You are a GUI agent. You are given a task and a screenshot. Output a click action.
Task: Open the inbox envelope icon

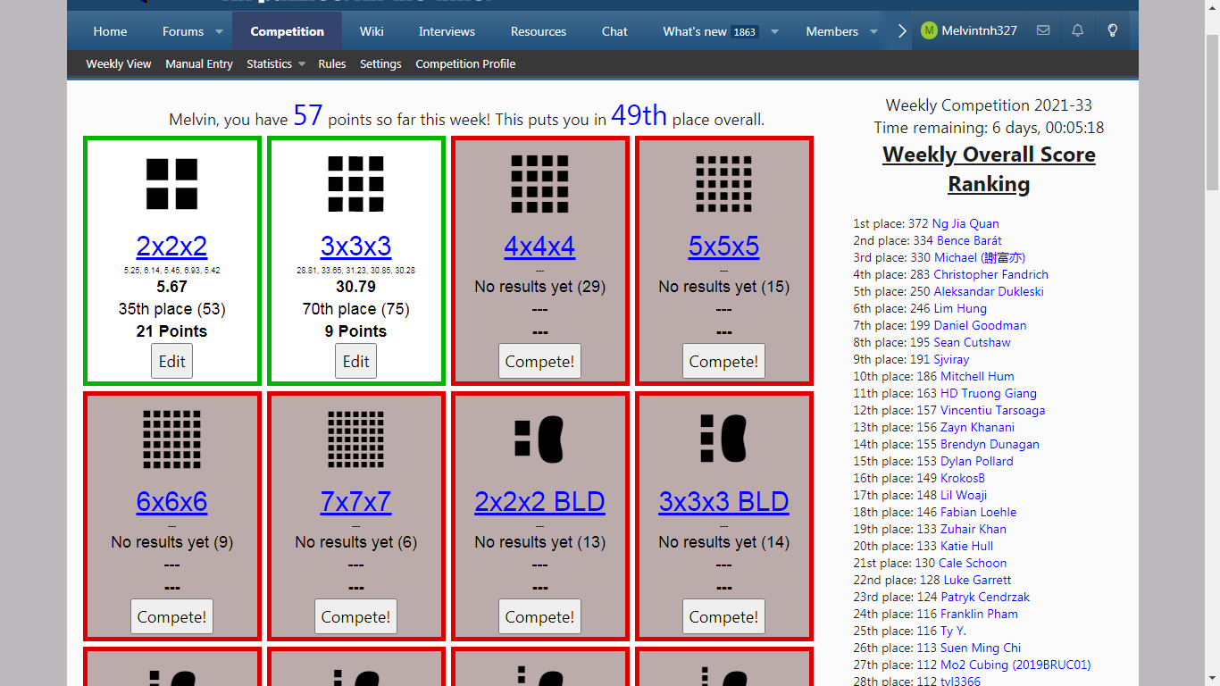1043,30
